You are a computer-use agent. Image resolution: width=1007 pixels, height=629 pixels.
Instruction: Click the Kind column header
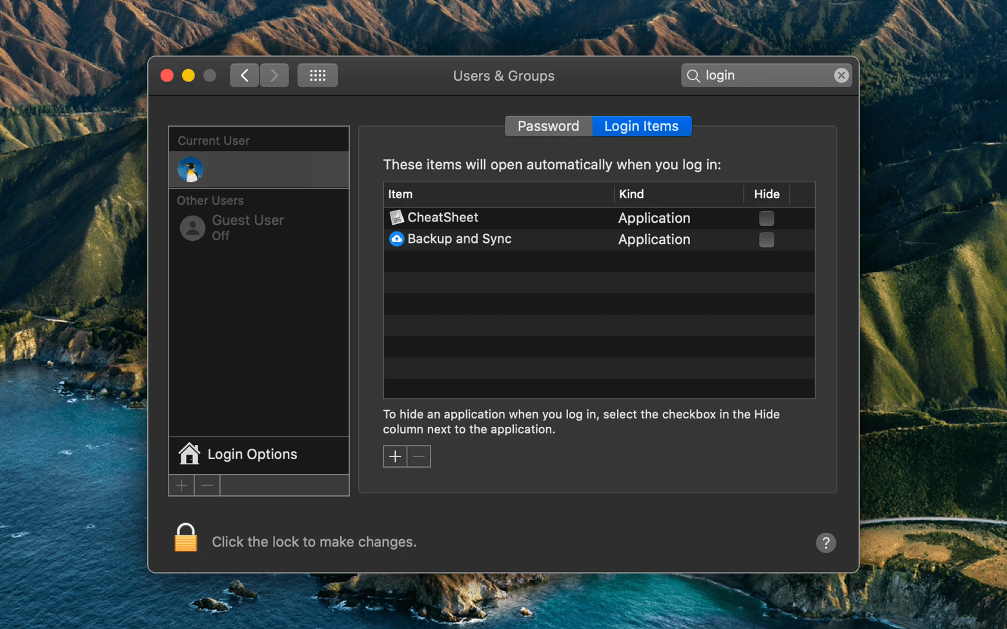pos(631,194)
